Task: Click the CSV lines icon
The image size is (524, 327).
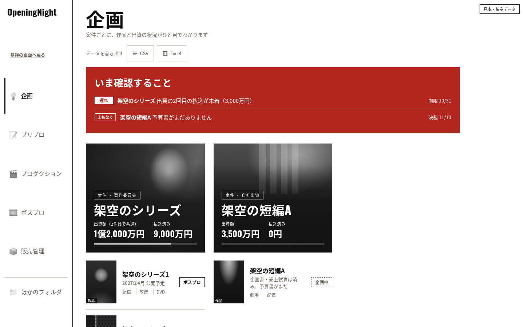Action: [x=135, y=53]
